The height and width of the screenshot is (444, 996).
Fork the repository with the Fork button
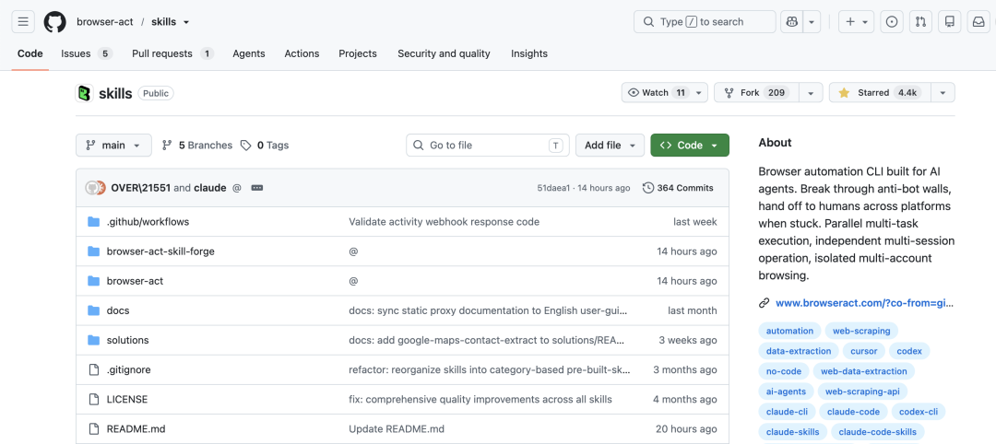click(x=756, y=93)
